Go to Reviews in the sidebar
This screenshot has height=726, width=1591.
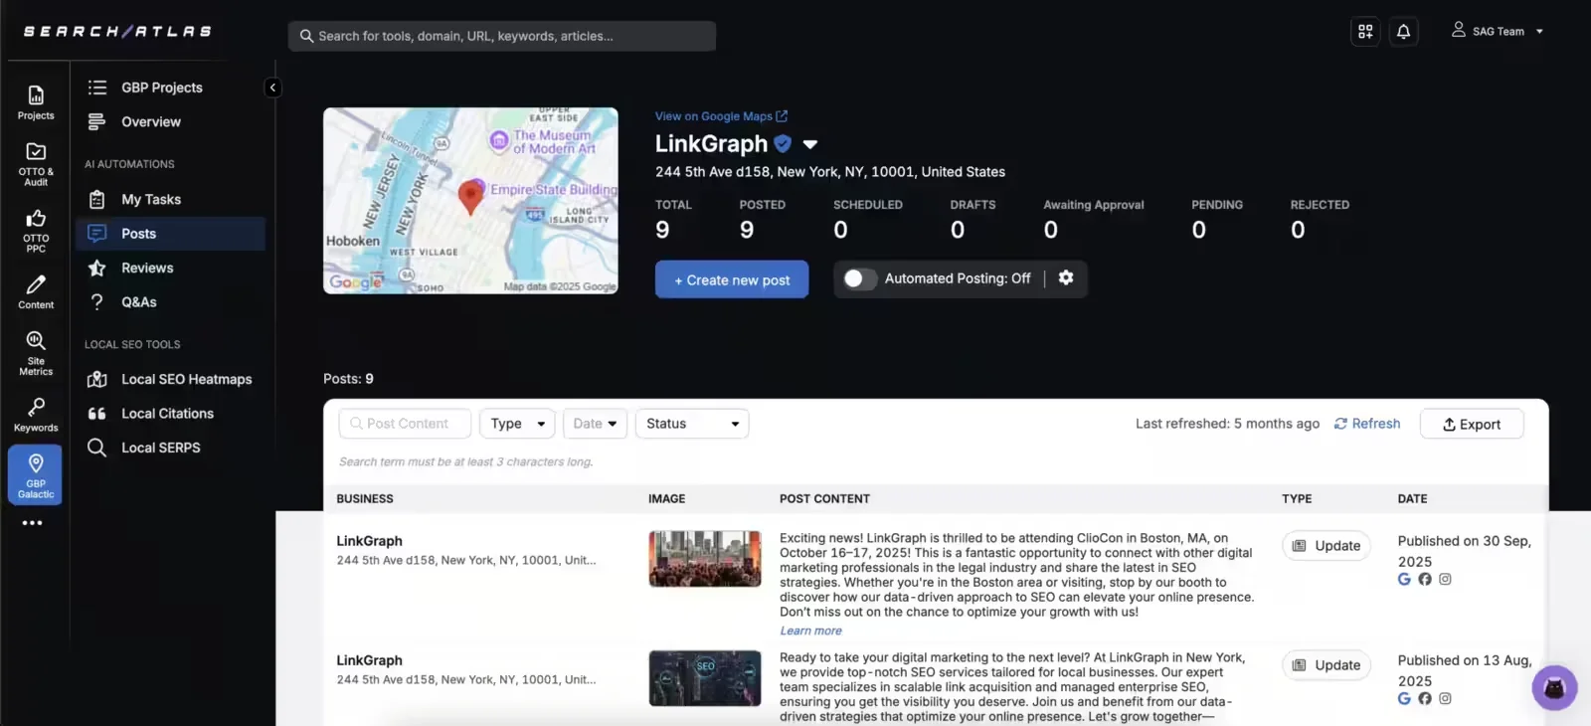click(147, 269)
